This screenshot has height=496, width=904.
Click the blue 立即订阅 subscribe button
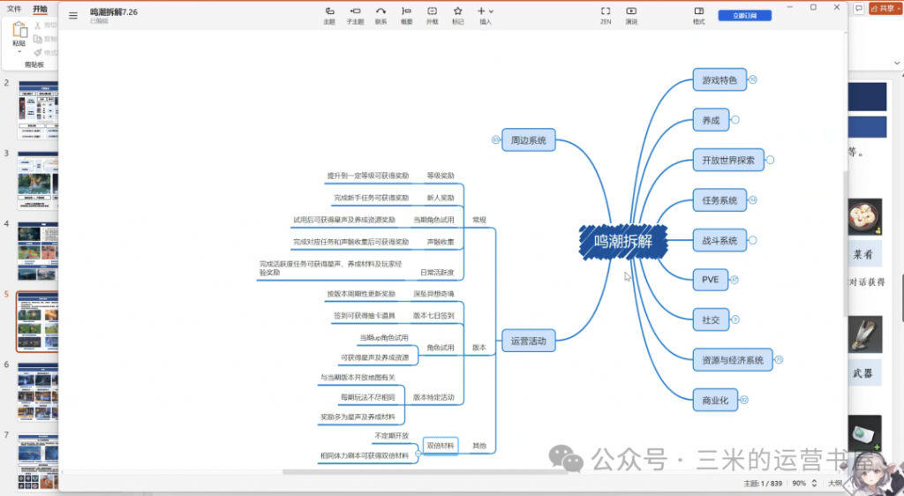[x=744, y=15]
